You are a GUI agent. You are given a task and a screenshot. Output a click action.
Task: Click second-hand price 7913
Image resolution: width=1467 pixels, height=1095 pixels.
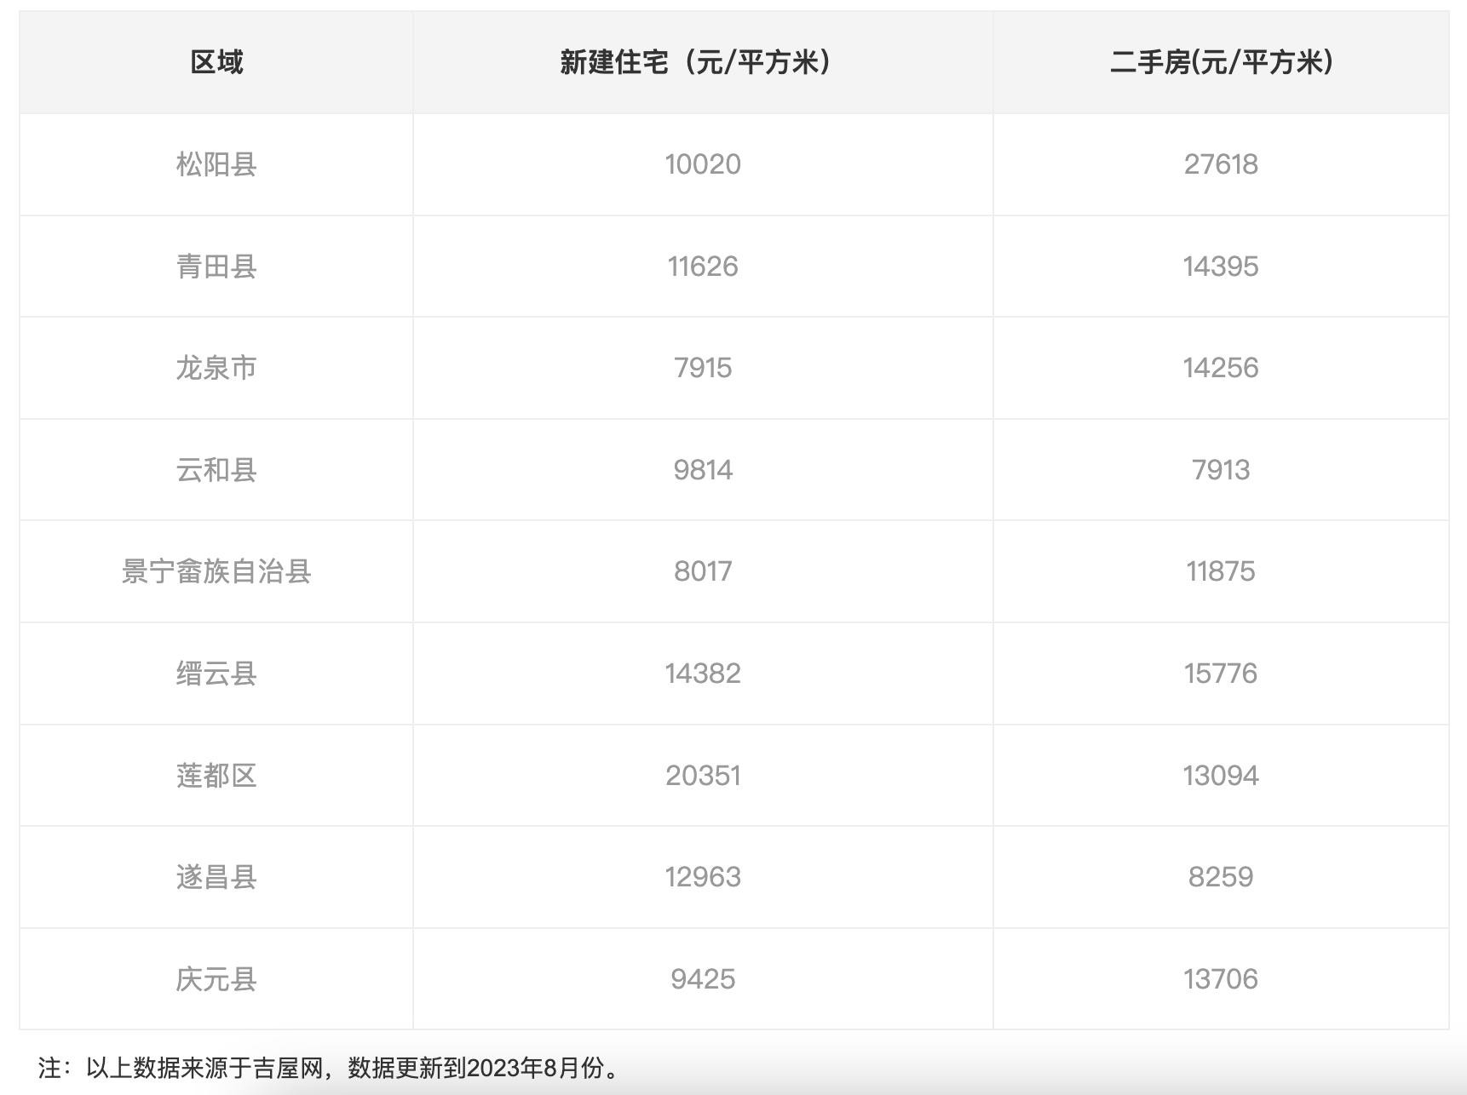1220,470
